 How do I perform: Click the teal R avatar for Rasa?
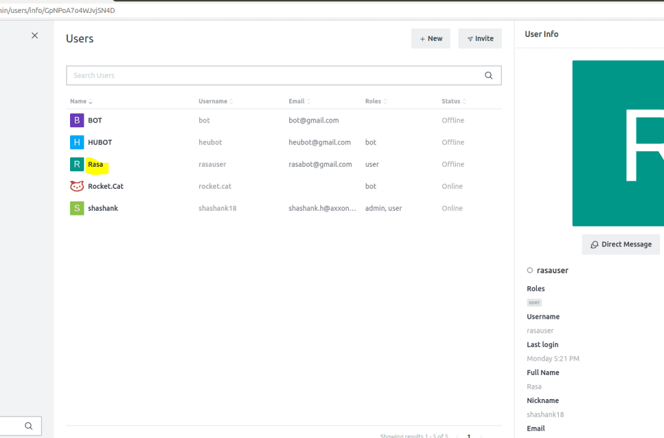pos(77,164)
